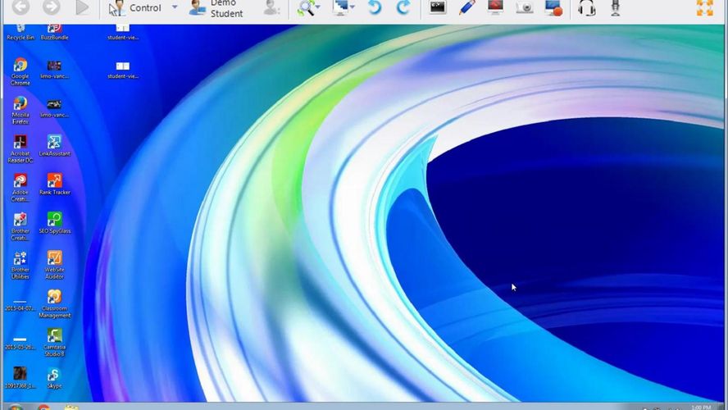Click the undo counterclockwise arrow icon

375,7
